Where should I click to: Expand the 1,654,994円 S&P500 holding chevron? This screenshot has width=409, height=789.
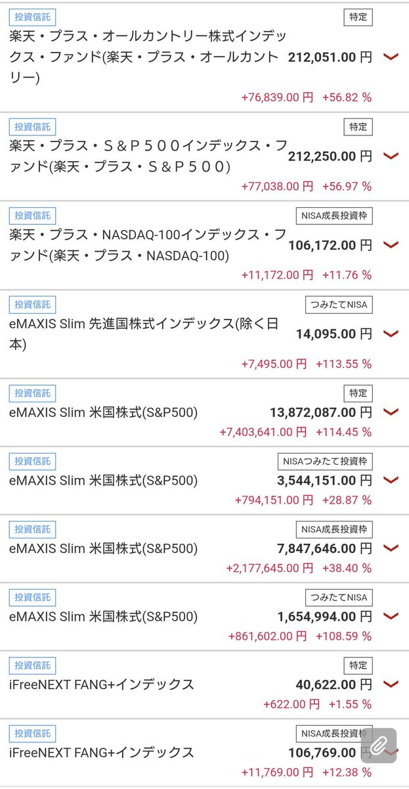391,616
